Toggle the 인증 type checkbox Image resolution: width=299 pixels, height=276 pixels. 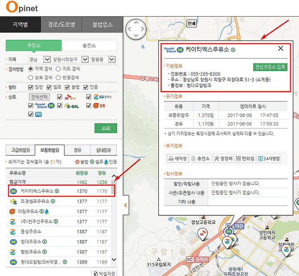[86, 87]
